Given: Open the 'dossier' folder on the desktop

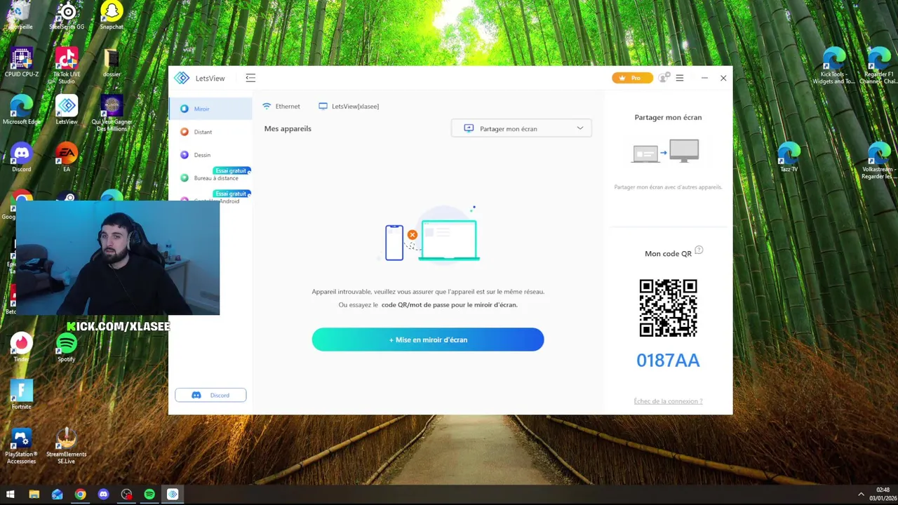Looking at the screenshot, I should click(112, 62).
